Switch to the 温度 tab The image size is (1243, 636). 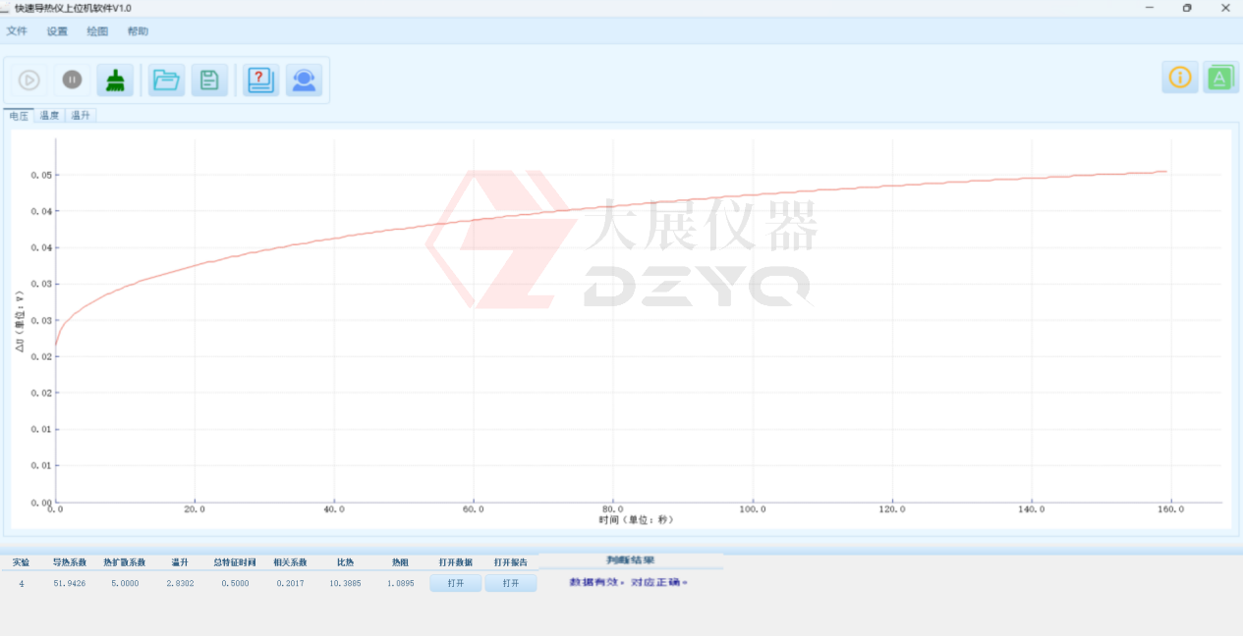49,116
